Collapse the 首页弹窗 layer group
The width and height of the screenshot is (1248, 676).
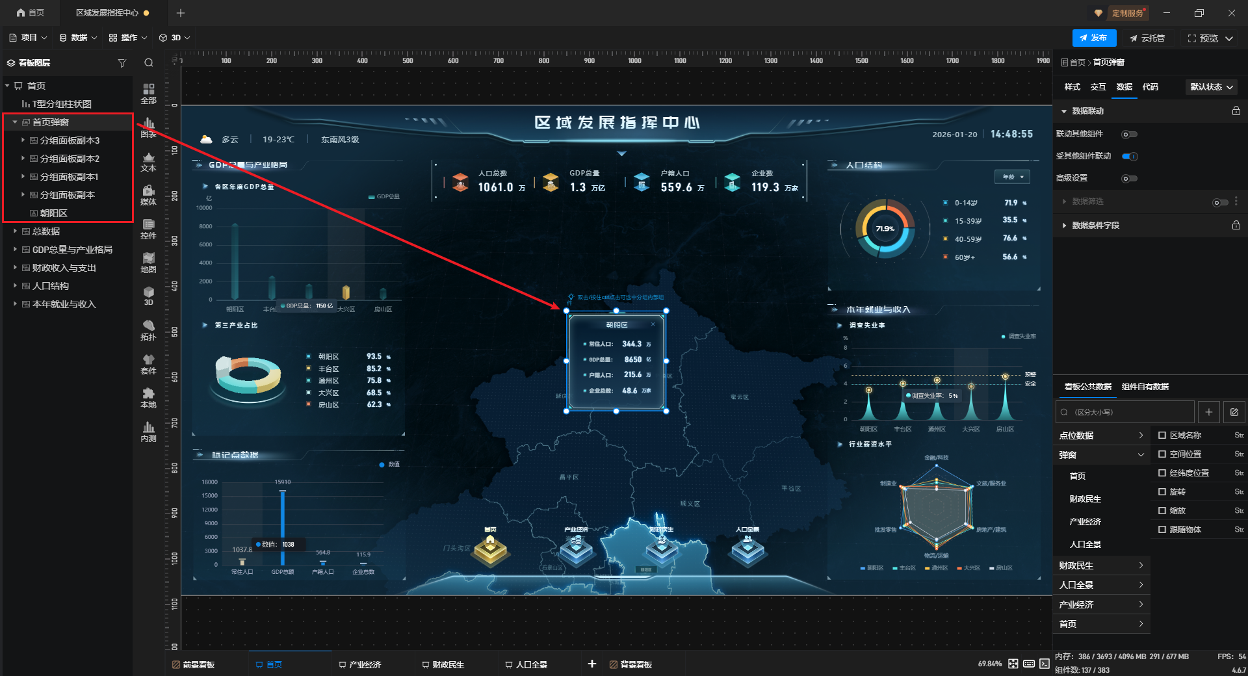(15, 122)
